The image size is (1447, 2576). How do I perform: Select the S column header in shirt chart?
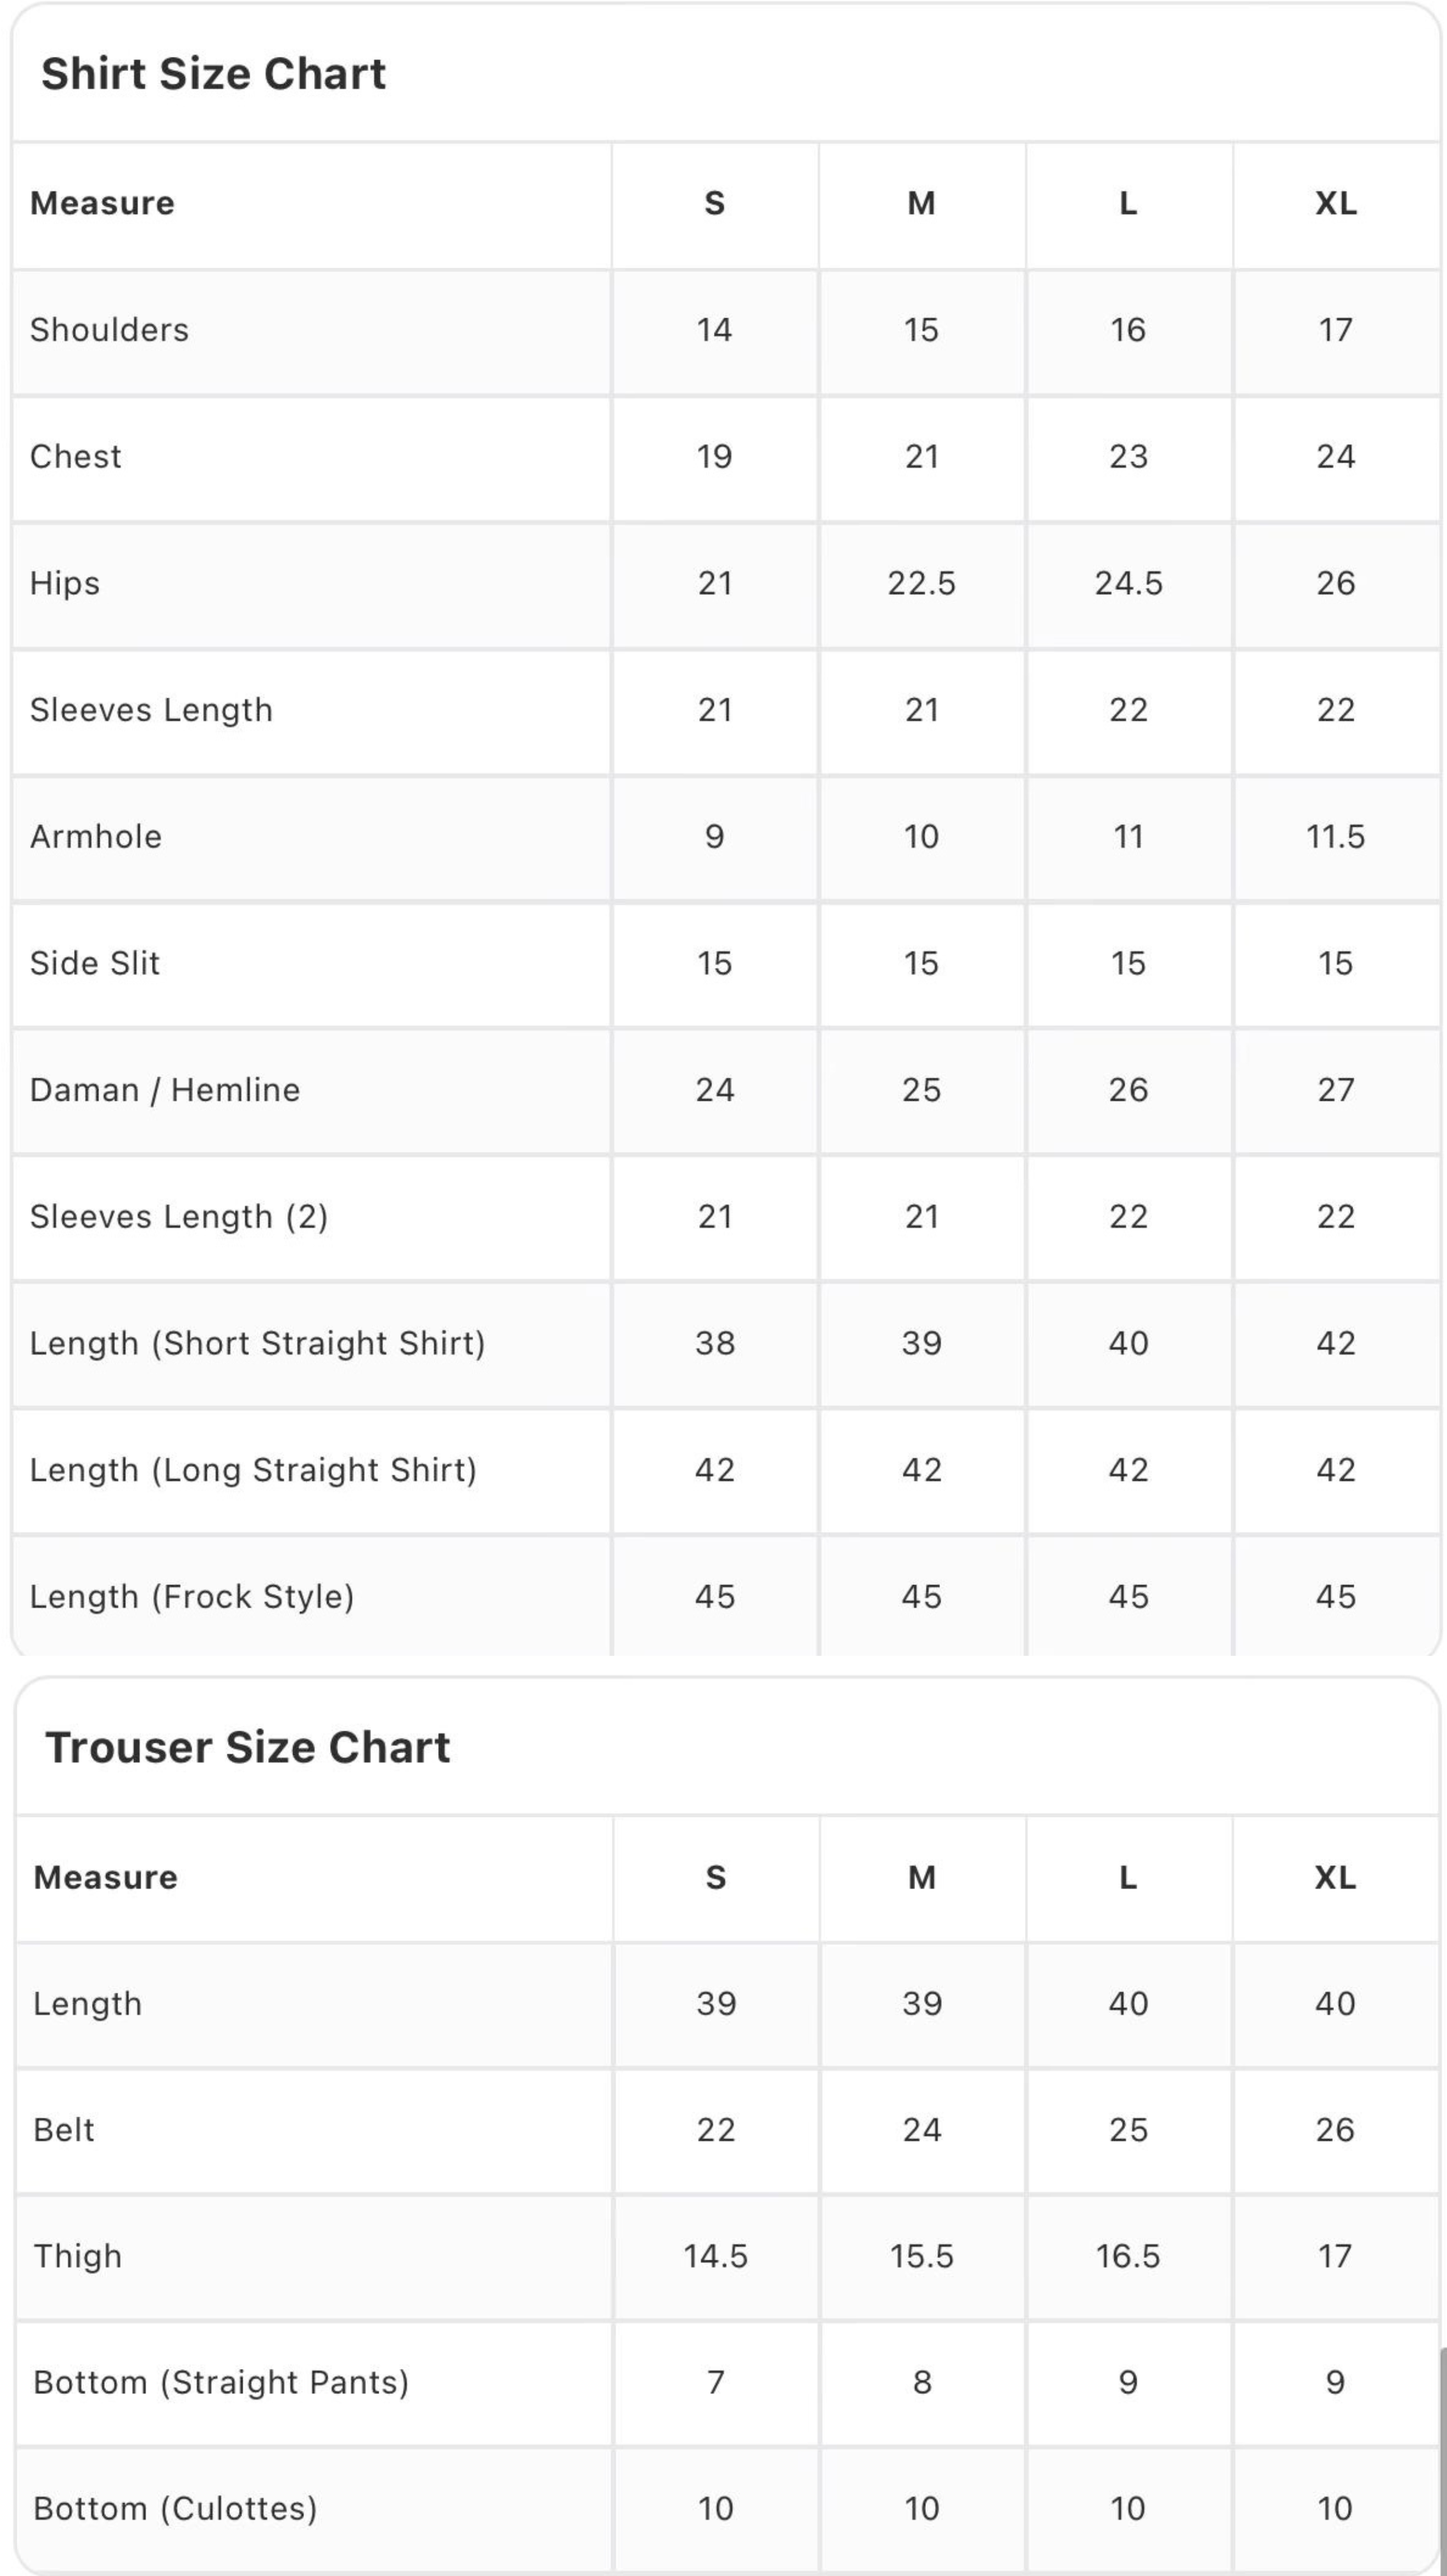pos(715,203)
